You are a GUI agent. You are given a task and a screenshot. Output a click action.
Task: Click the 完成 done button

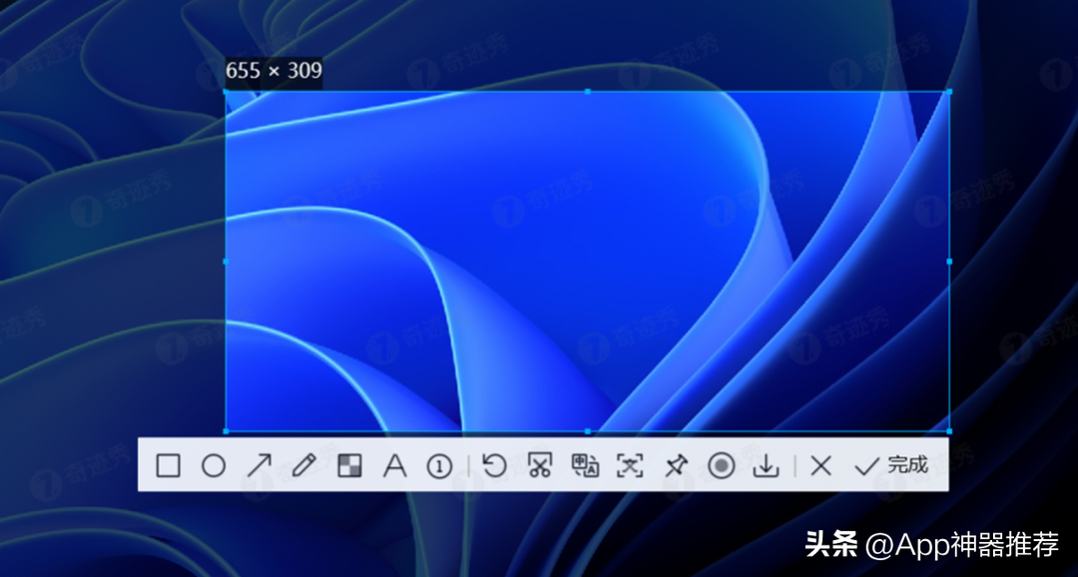tap(891, 465)
